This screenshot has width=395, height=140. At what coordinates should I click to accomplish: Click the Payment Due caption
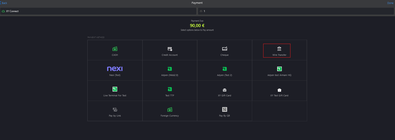[197, 21]
